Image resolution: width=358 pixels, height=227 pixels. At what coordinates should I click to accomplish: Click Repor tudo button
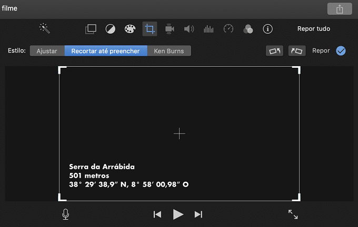tap(313, 29)
